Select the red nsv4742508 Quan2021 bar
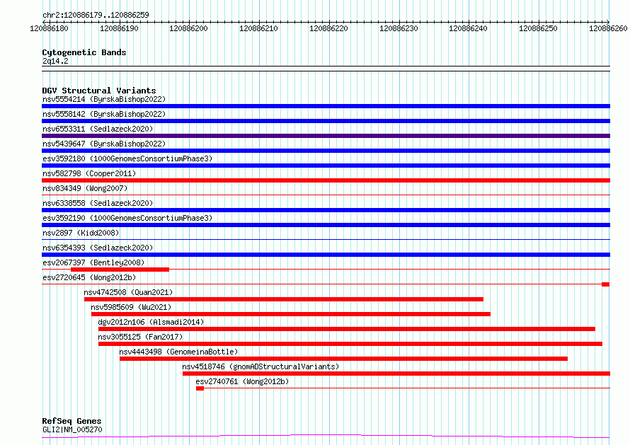The image size is (630, 445). click(x=284, y=299)
